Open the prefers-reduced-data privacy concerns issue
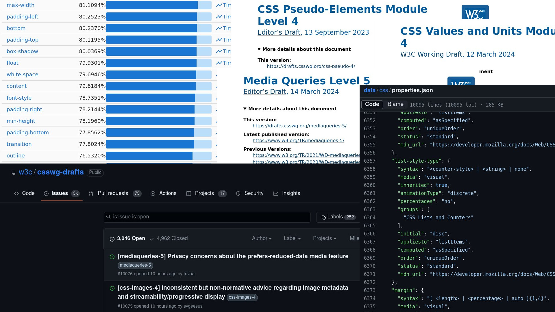This screenshot has height=312, width=555. (x=233, y=256)
